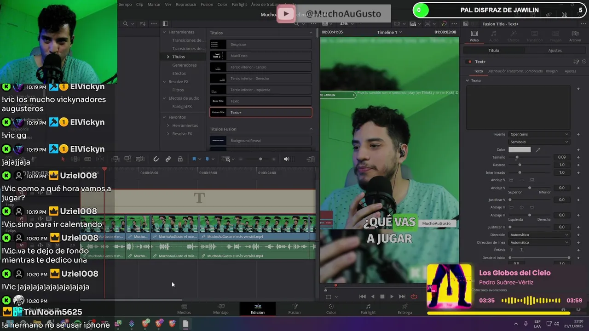Open the Sombreado tab in Text+

click(534, 71)
